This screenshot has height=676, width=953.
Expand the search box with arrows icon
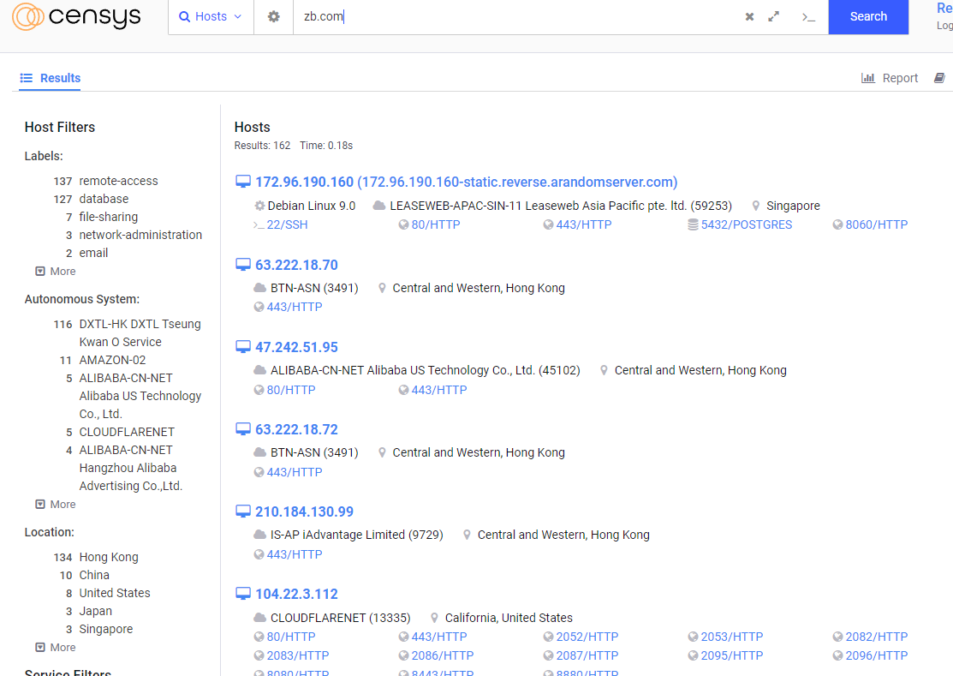click(x=774, y=16)
